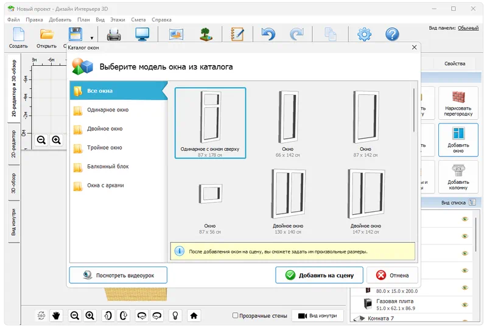Enable the Прозрачные стены checkbox
The height and width of the screenshot is (328, 487).
(x=236, y=316)
